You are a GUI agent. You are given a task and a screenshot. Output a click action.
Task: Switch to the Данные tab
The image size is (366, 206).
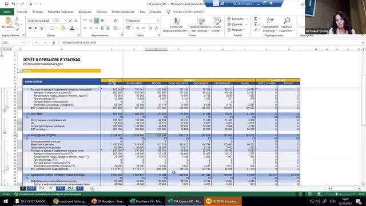click(x=102, y=11)
